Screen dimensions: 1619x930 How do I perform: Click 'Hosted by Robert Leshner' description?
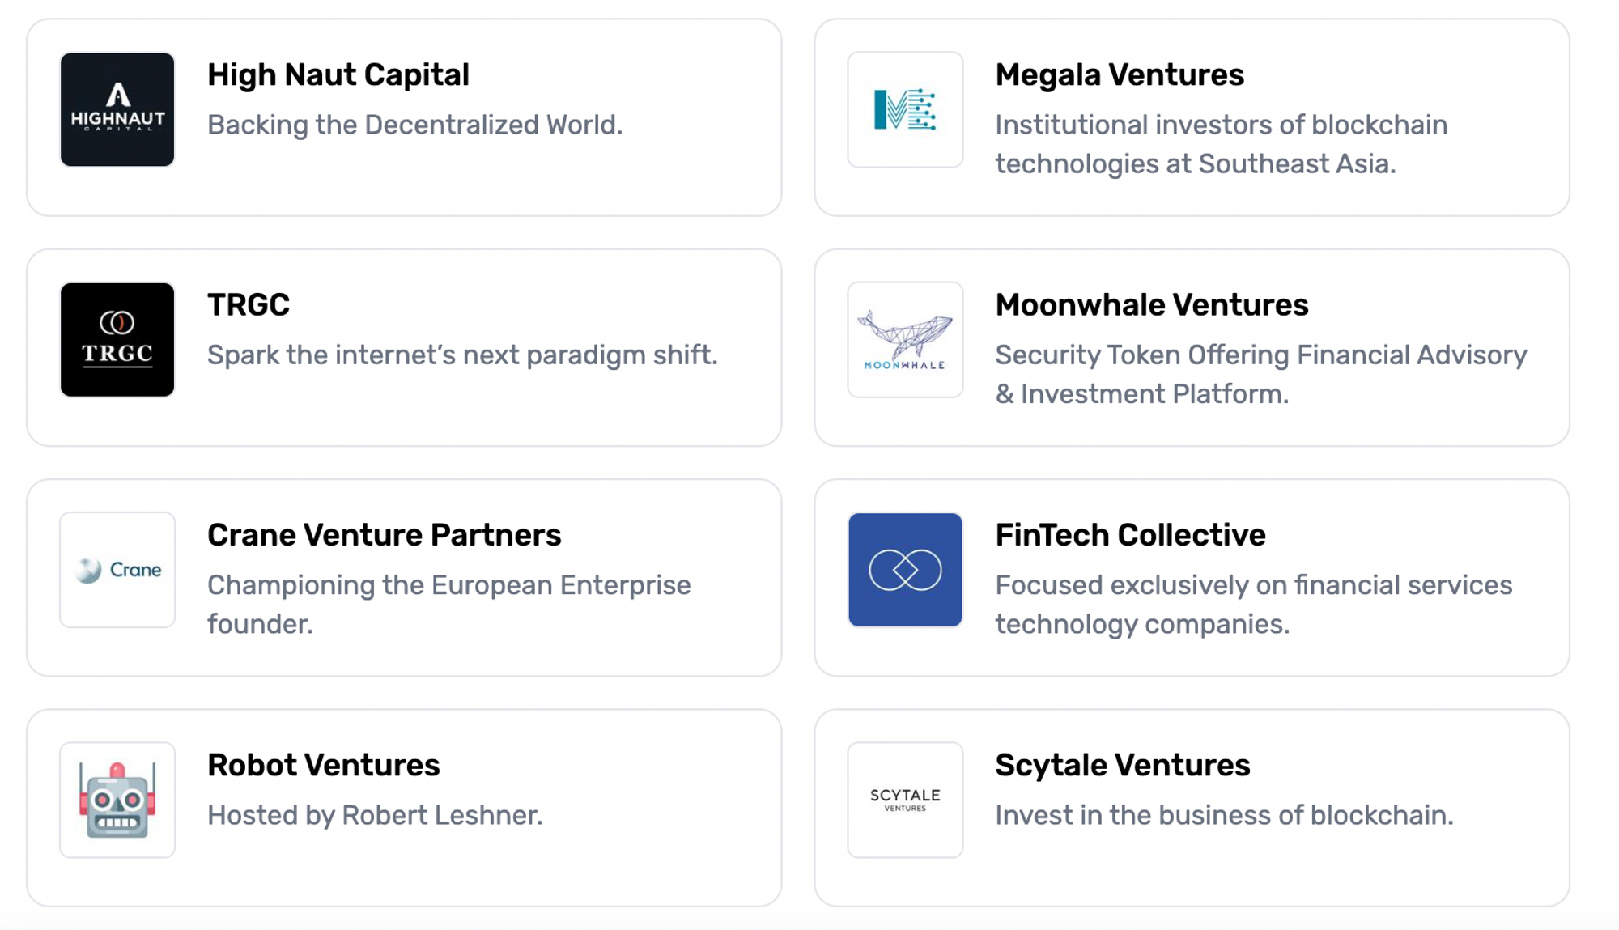(x=375, y=815)
